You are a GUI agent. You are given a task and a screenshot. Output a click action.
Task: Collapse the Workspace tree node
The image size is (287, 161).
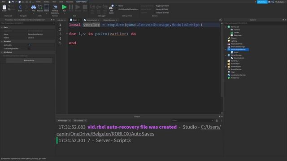click(x=226, y=27)
